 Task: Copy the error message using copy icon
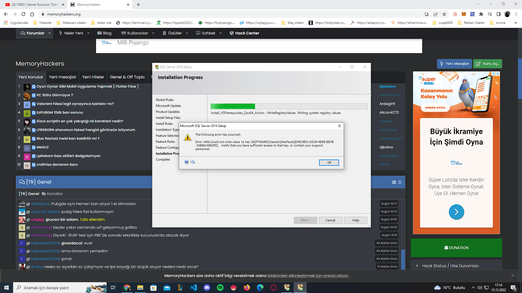[193, 162]
